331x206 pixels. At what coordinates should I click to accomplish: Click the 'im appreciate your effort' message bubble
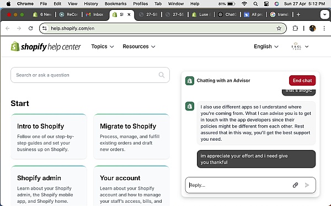[256, 159]
